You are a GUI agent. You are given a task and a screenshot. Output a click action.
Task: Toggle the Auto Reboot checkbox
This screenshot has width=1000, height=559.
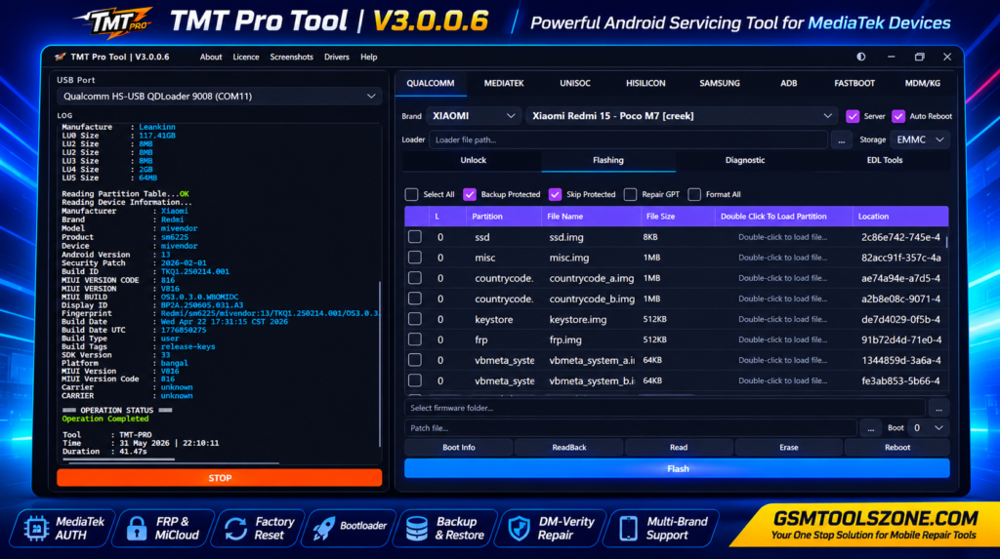(898, 116)
